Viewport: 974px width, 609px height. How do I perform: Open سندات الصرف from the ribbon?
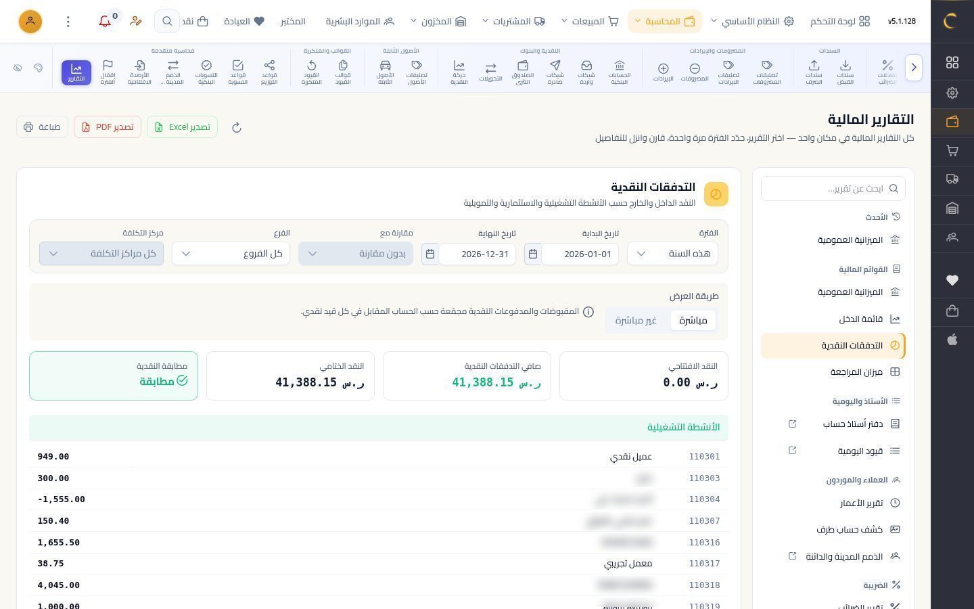click(814, 72)
